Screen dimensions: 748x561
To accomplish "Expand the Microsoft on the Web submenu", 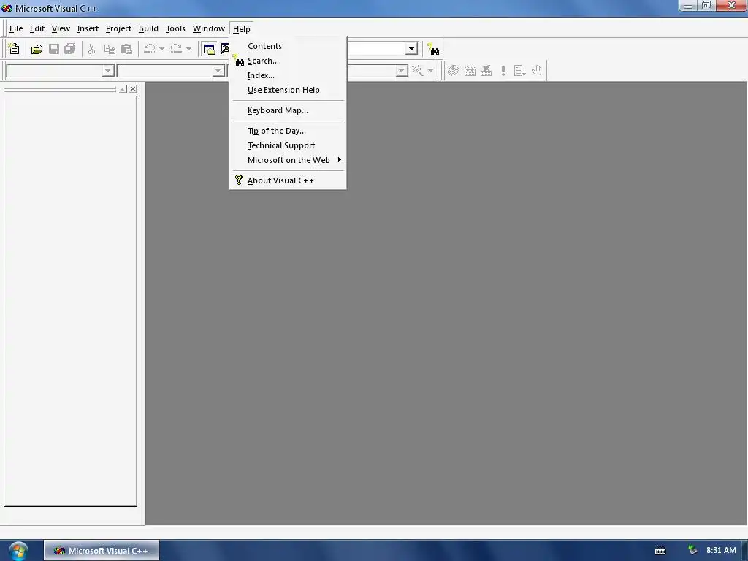I will coord(288,160).
